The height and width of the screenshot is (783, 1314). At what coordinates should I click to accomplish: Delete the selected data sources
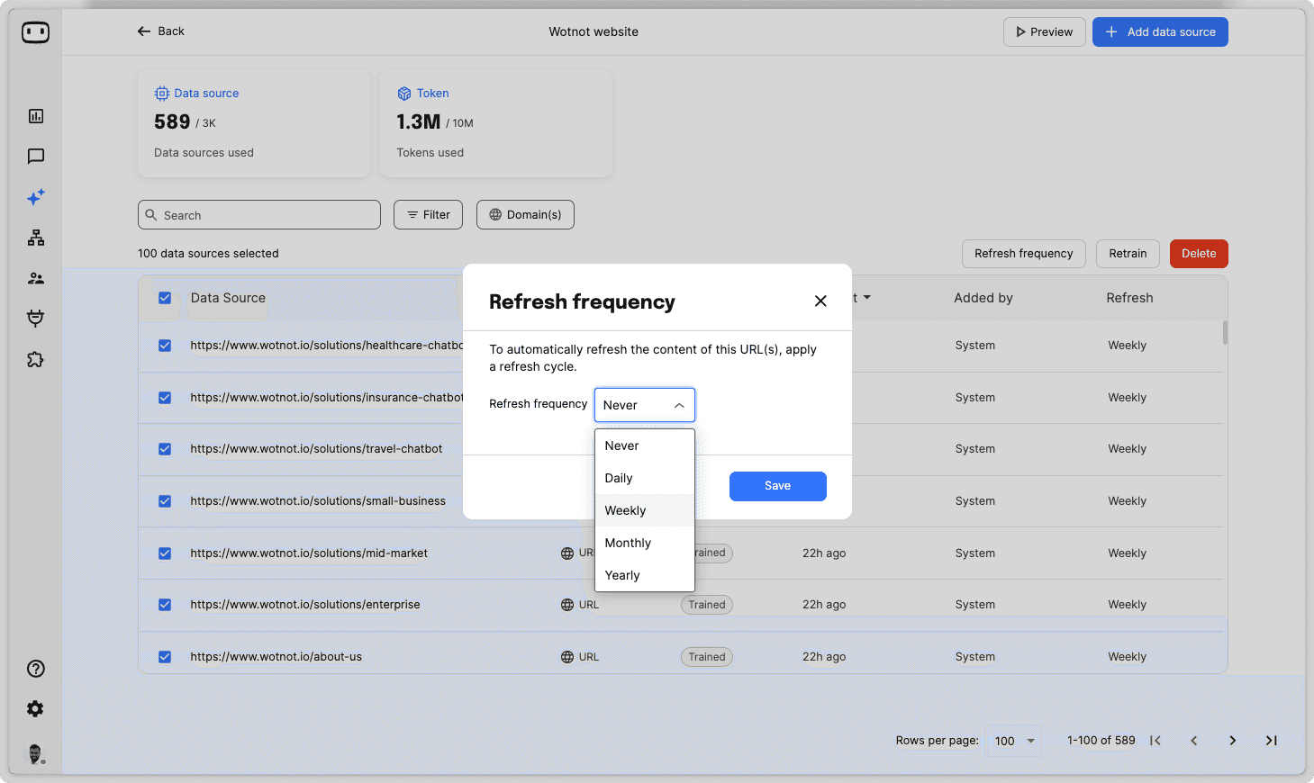1199,254
